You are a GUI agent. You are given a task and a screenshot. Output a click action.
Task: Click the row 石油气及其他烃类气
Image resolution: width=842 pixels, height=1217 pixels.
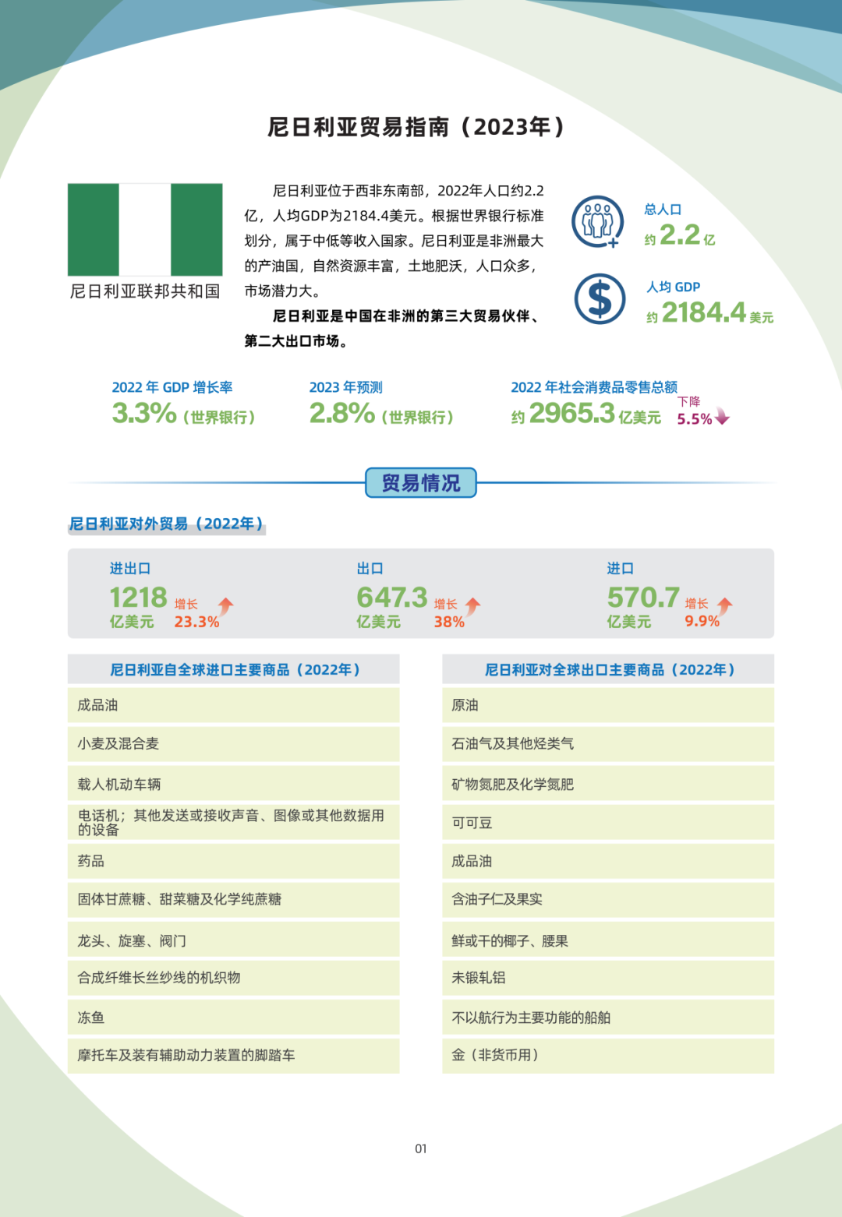pos(608,744)
